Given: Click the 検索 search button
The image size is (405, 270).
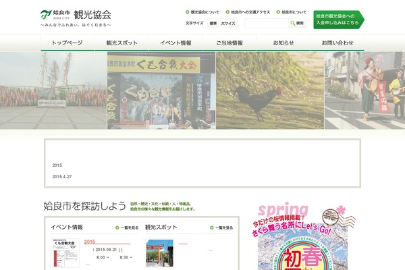Looking at the screenshot, I should coord(297,23).
